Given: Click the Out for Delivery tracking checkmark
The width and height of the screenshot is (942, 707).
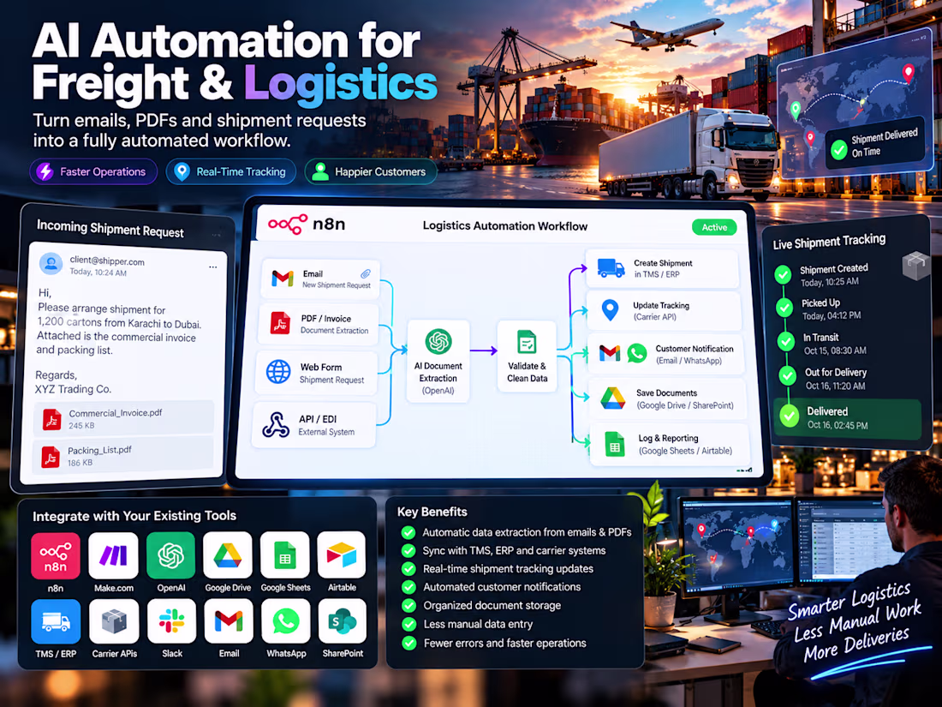Looking at the screenshot, I should click(788, 375).
